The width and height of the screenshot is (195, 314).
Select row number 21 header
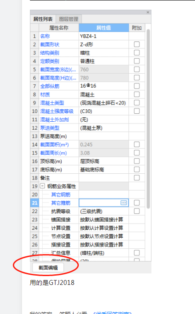click(x=35, y=203)
